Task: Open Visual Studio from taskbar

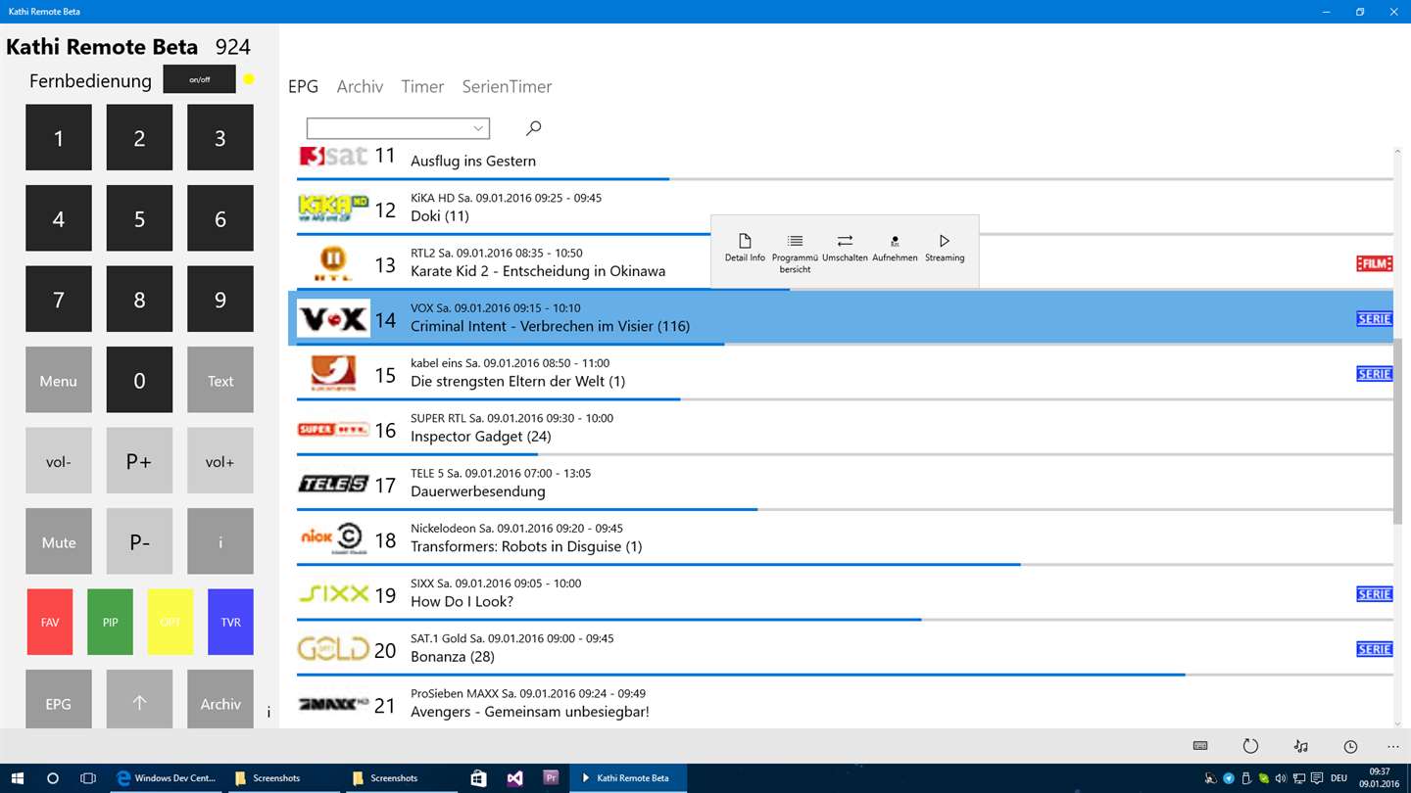Action: pos(514,778)
